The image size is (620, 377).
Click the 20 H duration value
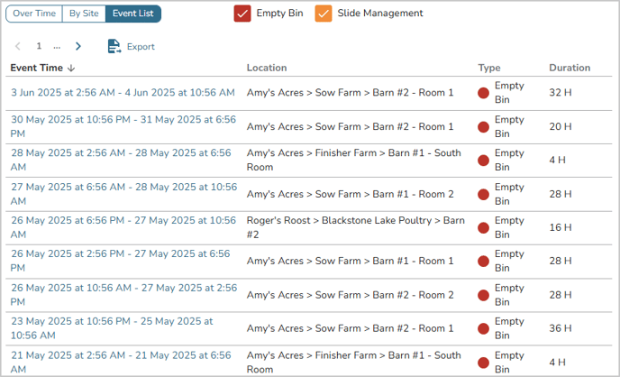(x=561, y=126)
